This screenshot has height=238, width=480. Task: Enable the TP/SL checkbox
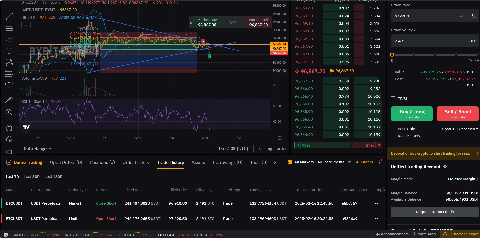393,99
